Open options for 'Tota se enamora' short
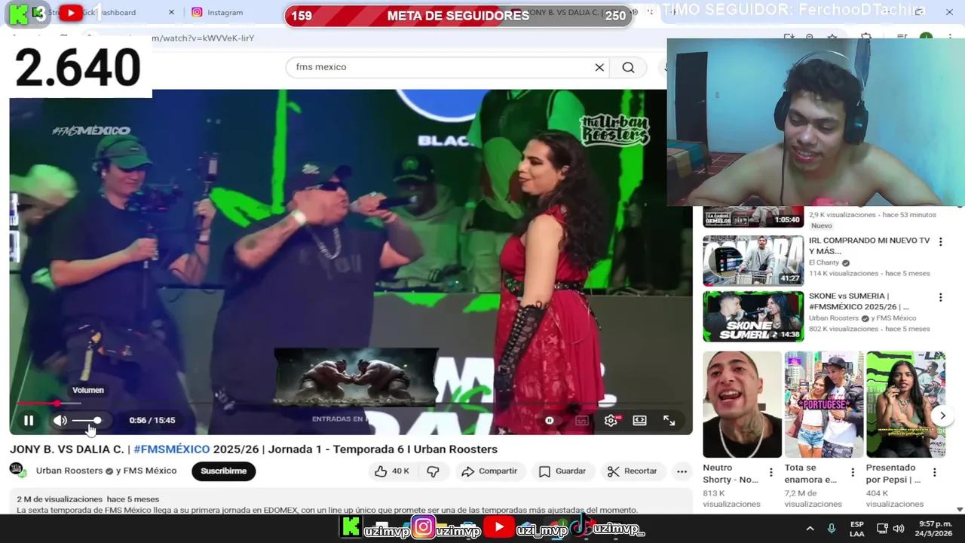965x543 pixels. (x=853, y=473)
